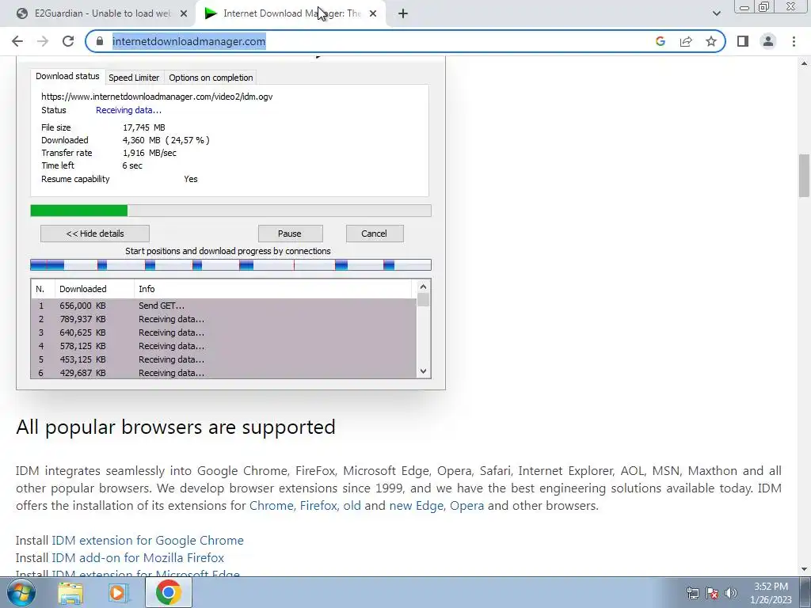The width and height of the screenshot is (811, 608).
Task: Open IDM extension for Google Chrome link
Action: click(x=147, y=540)
